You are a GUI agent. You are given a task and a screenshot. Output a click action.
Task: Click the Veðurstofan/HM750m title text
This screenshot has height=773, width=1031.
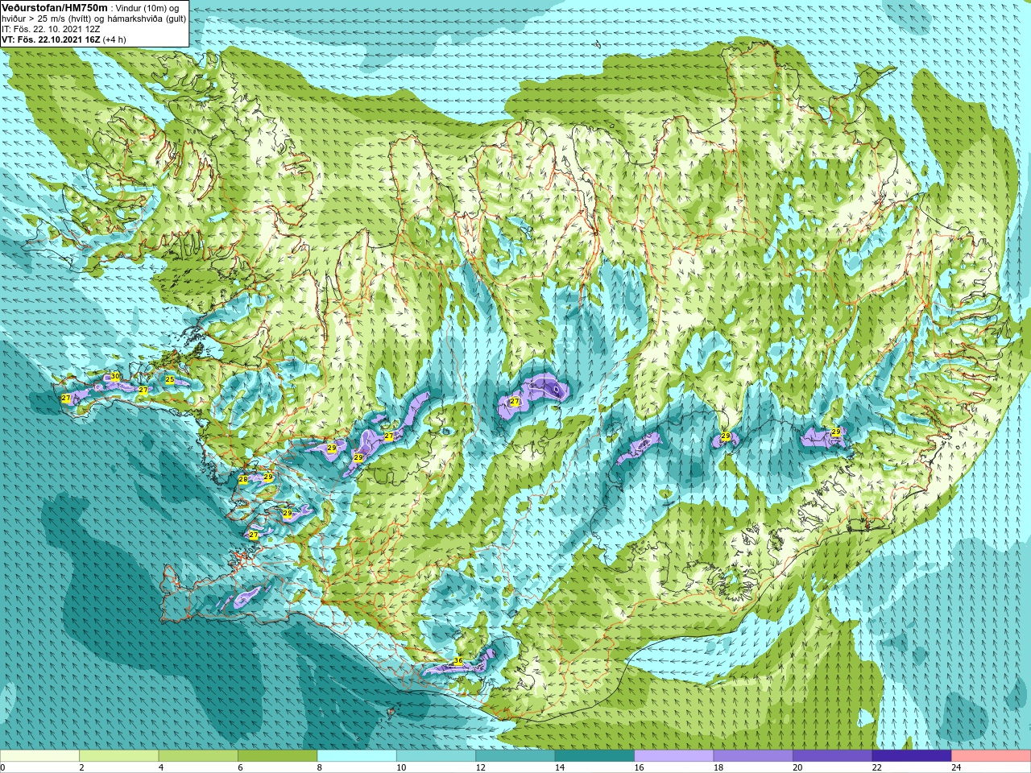click(55, 7)
